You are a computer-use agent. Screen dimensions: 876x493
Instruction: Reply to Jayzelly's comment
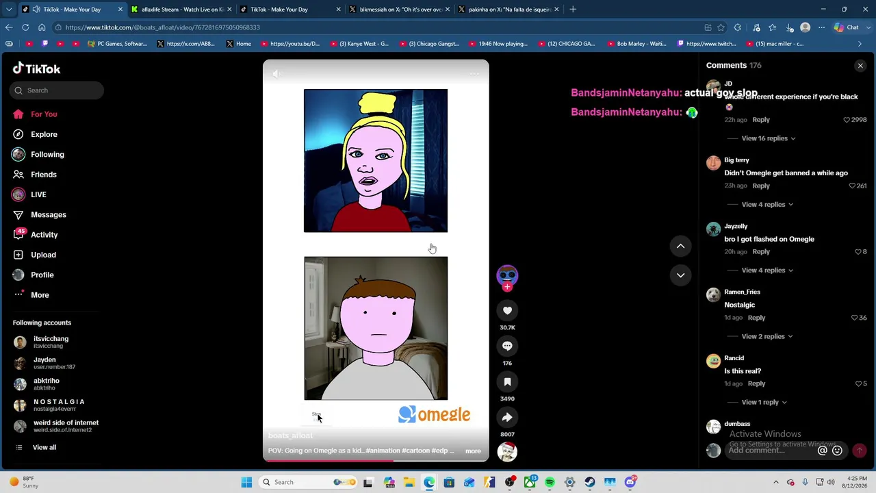pyautogui.click(x=761, y=252)
